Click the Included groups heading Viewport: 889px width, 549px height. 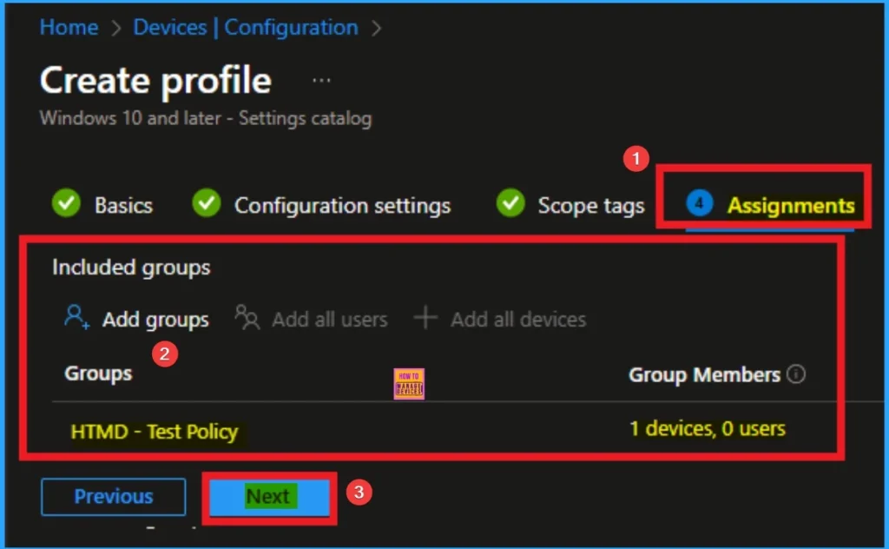pos(131,268)
